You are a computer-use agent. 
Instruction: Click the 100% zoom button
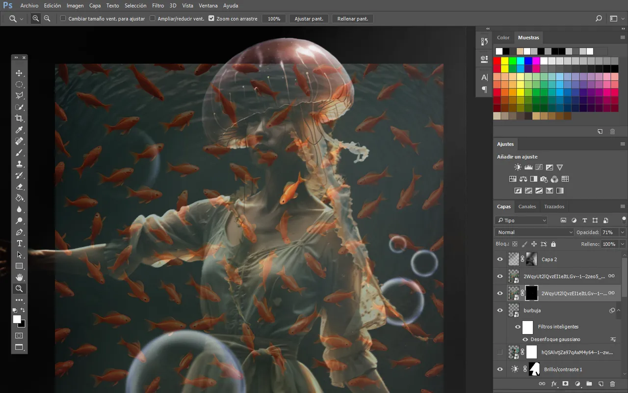[x=274, y=19]
